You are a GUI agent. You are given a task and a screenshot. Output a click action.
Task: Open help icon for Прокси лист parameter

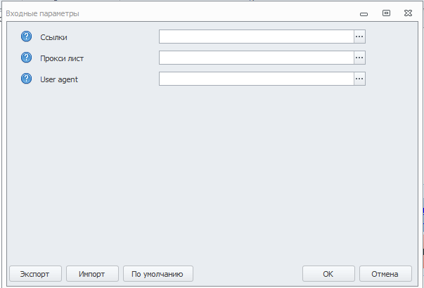(x=26, y=58)
